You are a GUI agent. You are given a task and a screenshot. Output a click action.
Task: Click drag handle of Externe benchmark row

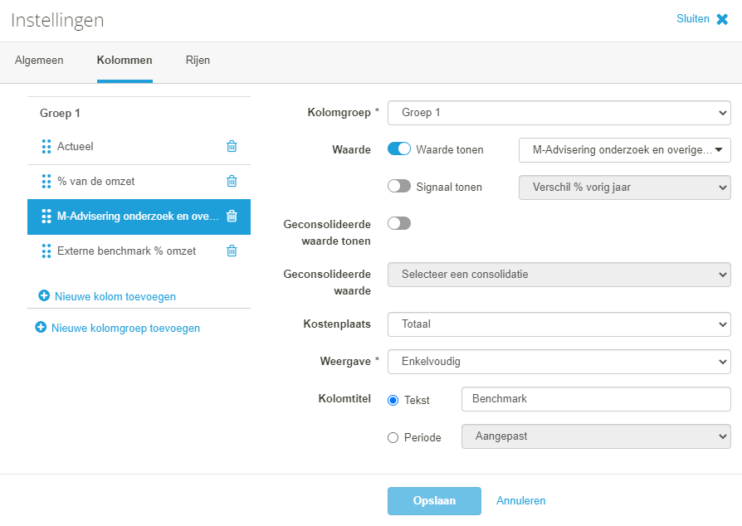click(46, 251)
